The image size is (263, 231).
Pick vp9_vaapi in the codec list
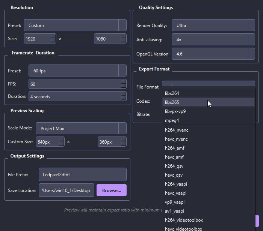209,202
